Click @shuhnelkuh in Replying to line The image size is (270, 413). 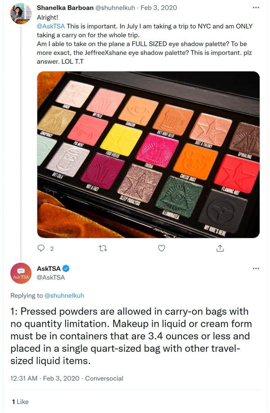coord(64,296)
